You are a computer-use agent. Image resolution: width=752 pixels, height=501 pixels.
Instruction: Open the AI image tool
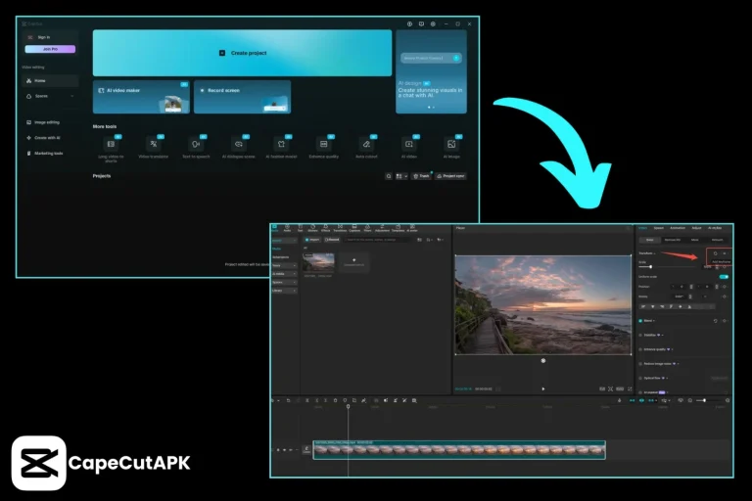[x=451, y=147]
